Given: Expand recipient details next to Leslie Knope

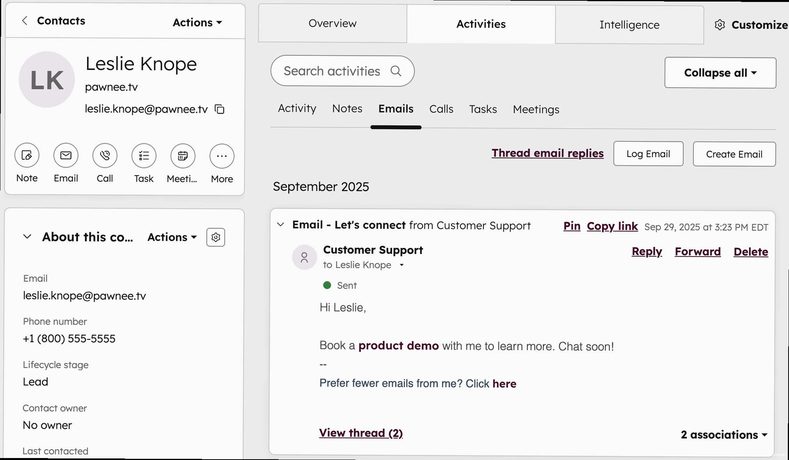Looking at the screenshot, I should (x=402, y=265).
